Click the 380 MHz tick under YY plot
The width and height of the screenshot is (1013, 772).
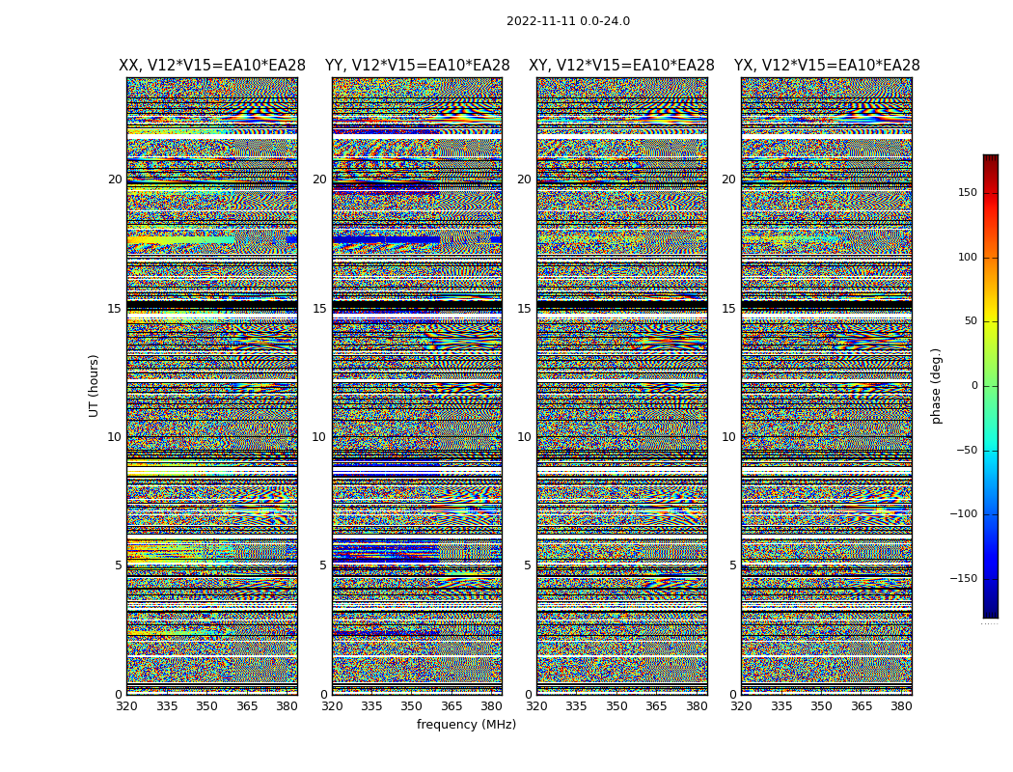[x=492, y=706]
